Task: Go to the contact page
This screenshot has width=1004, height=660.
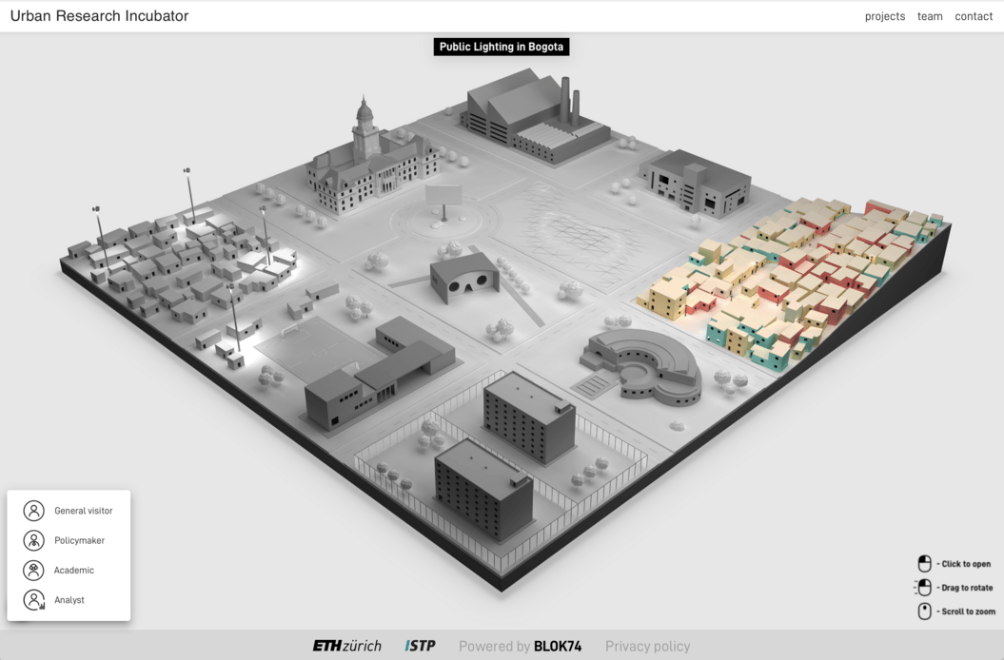Action: (974, 16)
